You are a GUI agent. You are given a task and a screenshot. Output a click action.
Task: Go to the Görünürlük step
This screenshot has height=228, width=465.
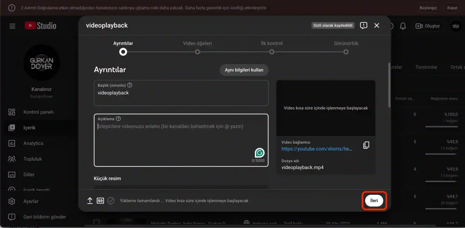point(346,48)
